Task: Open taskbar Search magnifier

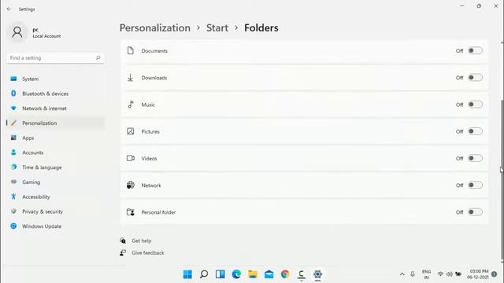Action: pyautogui.click(x=204, y=274)
